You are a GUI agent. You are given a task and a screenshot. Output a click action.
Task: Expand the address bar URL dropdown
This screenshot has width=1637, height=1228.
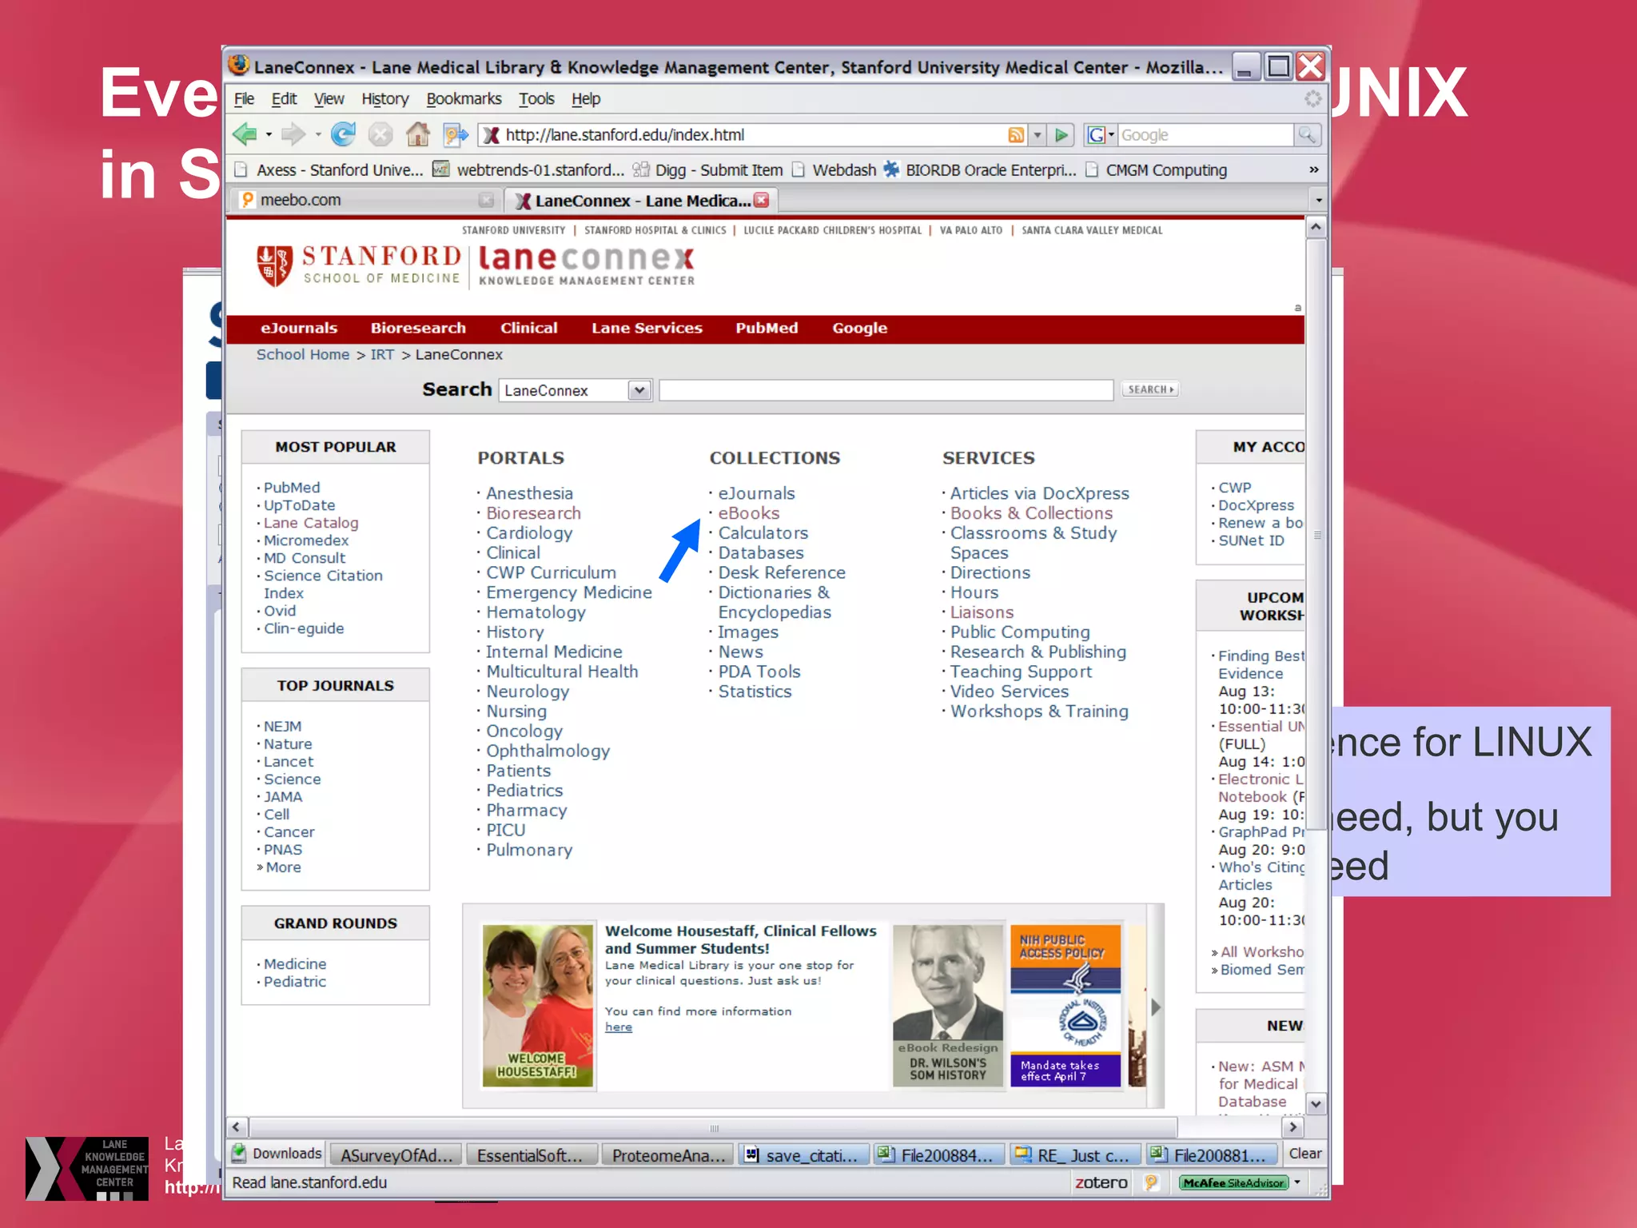coord(1038,135)
